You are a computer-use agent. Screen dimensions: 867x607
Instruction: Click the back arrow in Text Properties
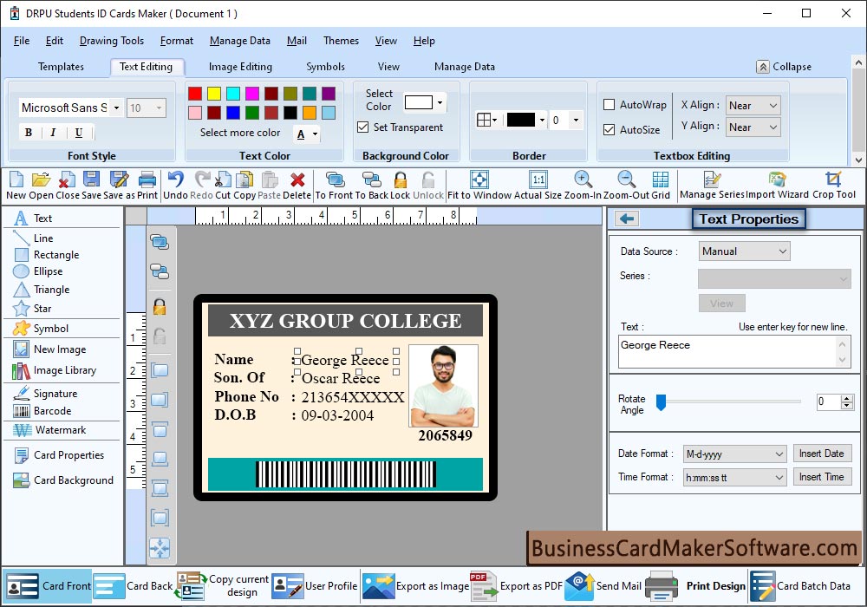(627, 219)
